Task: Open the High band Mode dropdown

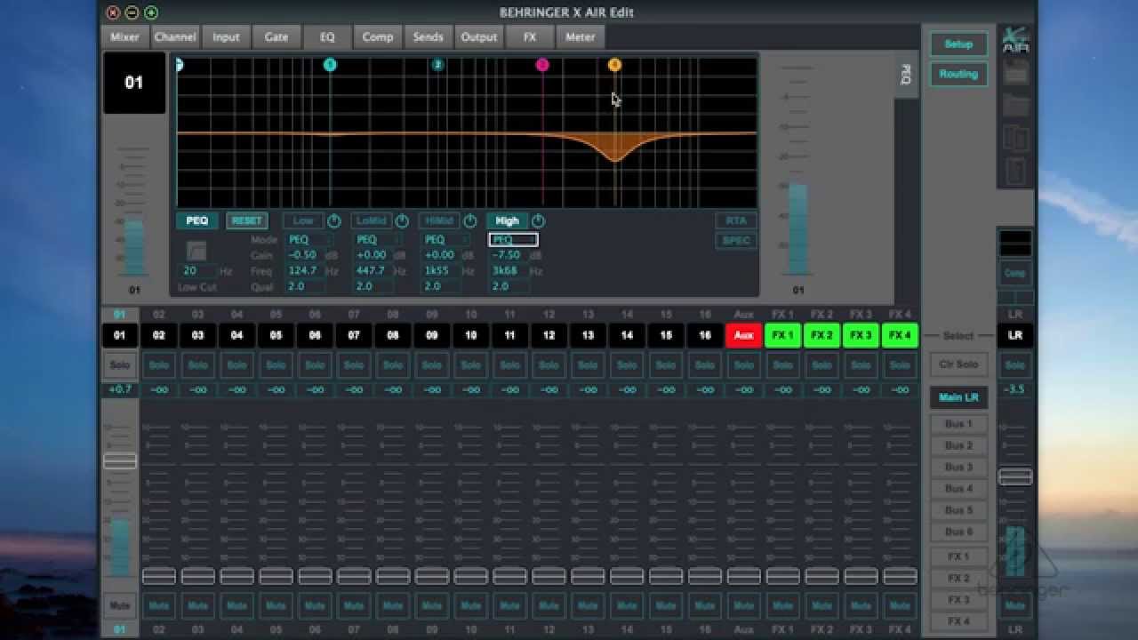Action: click(513, 239)
